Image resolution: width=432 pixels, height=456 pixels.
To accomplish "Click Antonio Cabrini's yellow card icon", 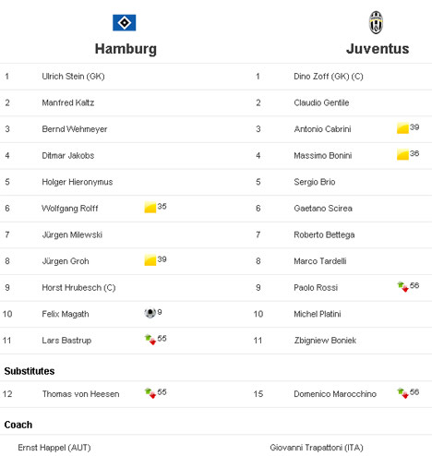I will click(x=402, y=128).
